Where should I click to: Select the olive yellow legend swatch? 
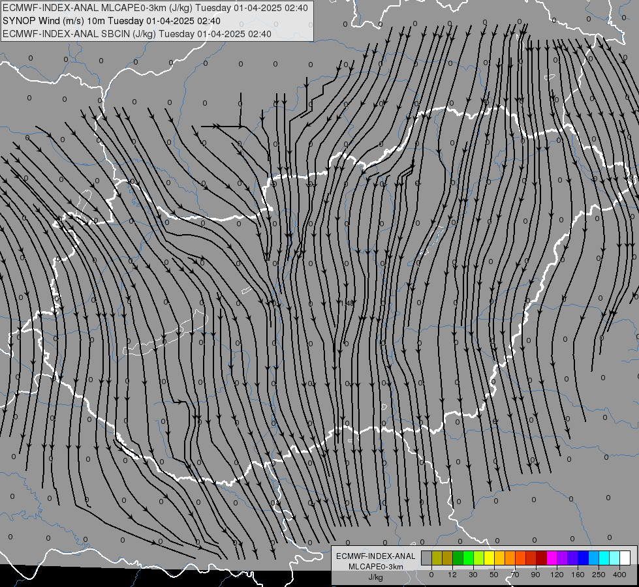(437, 558)
